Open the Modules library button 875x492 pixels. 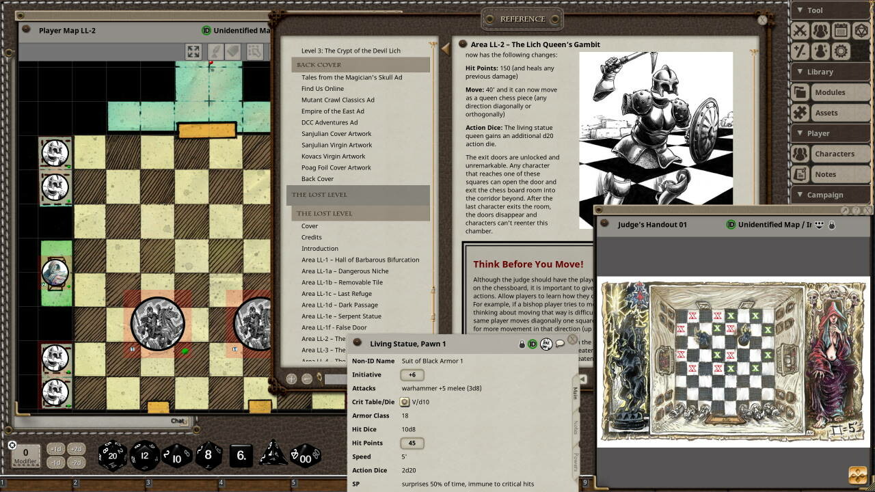[830, 92]
